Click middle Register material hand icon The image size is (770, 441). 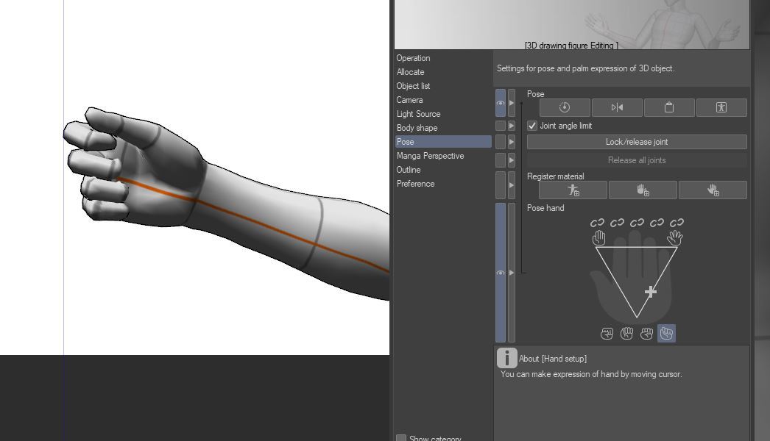point(643,190)
